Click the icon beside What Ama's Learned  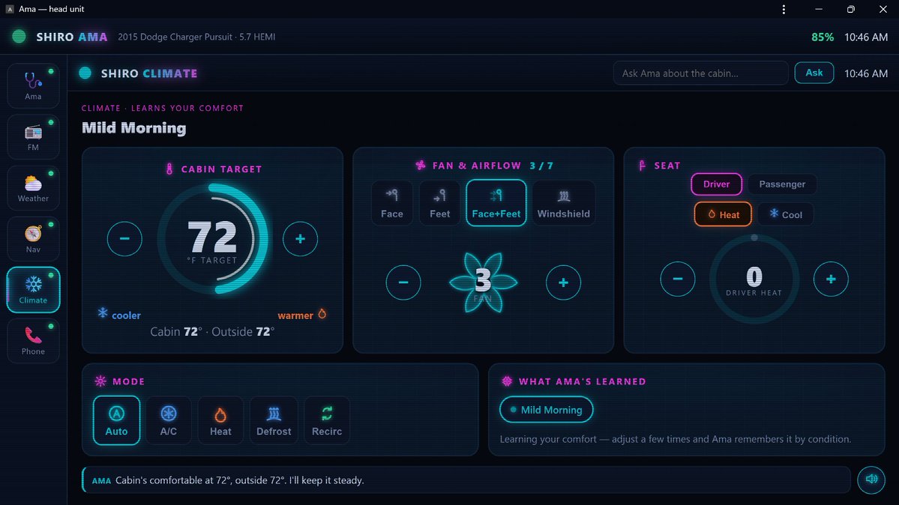point(507,381)
